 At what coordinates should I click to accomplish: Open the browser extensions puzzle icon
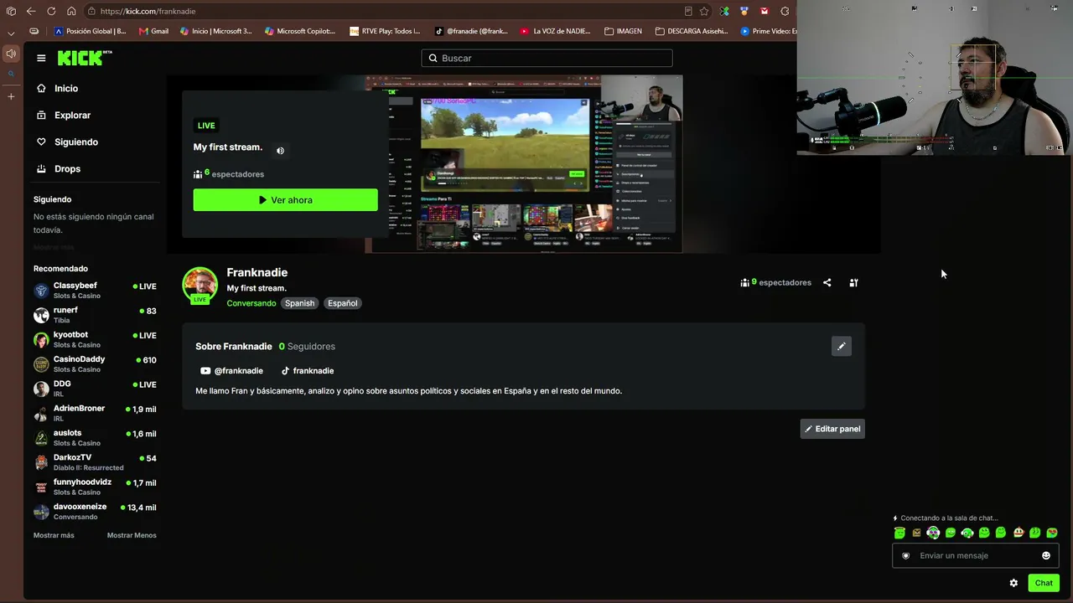click(x=785, y=11)
